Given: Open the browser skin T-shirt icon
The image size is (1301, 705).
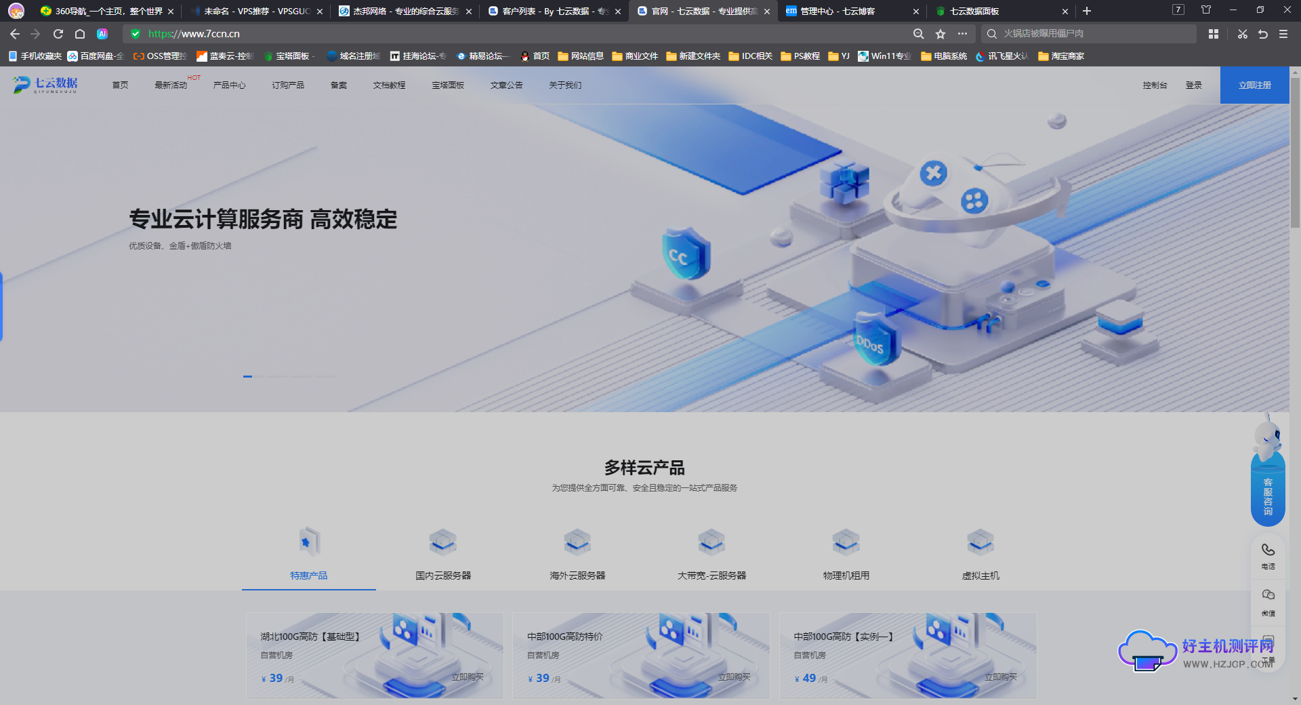Looking at the screenshot, I should (1206, 10).
